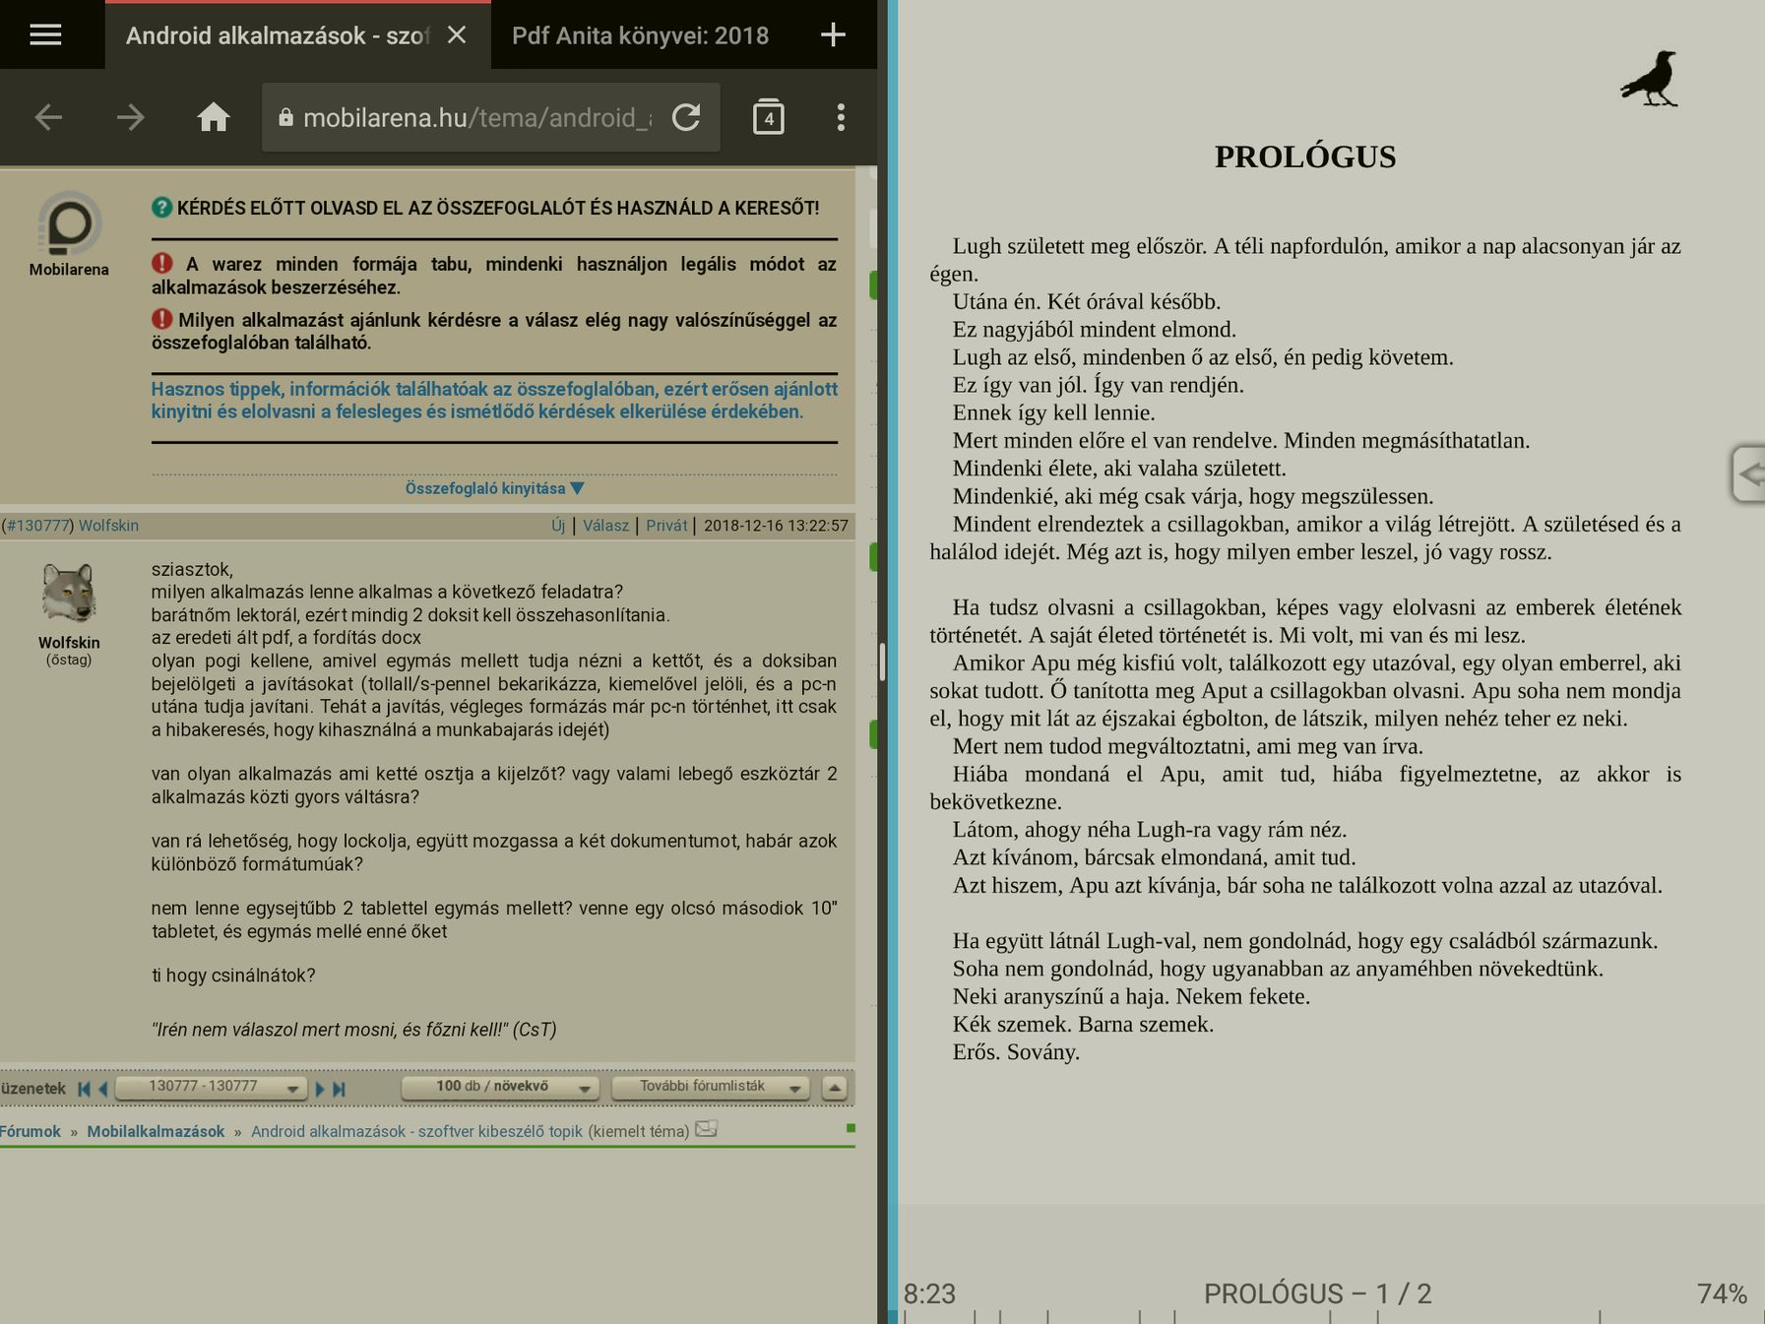Click the envelope icon after topic title

pos(706,1129)
